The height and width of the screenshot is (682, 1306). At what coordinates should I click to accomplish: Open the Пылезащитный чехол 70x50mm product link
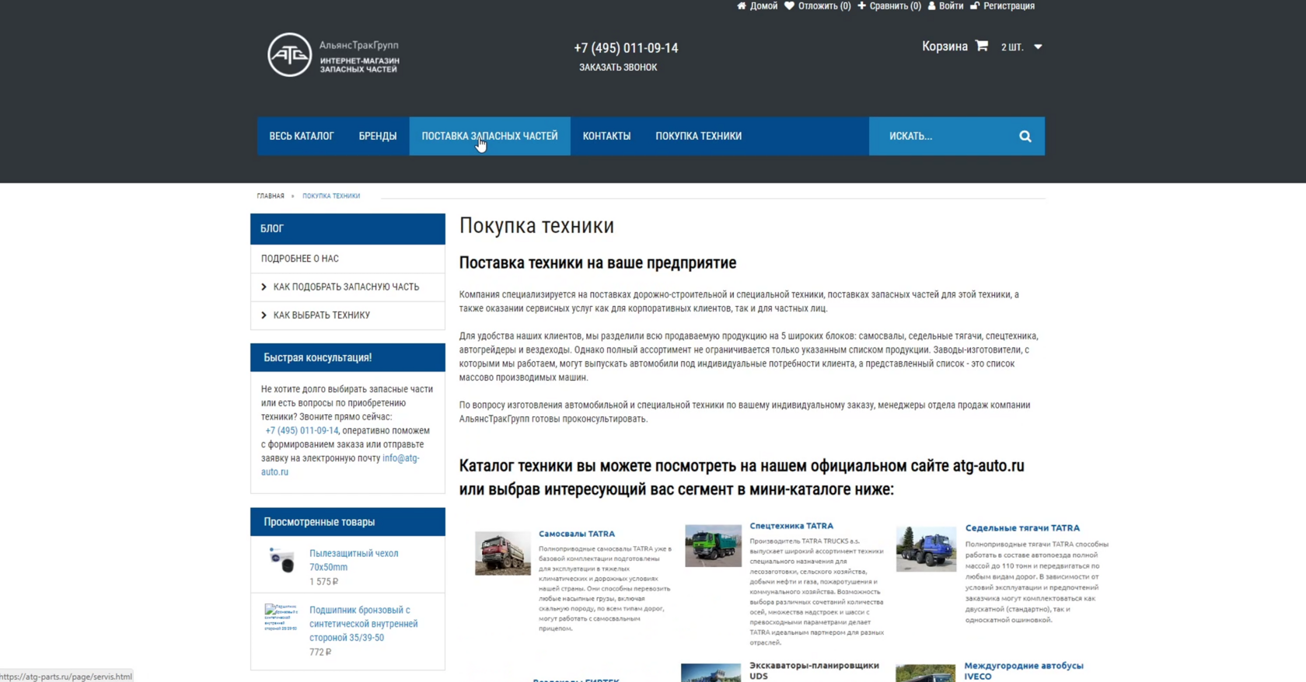click(354, 560)
